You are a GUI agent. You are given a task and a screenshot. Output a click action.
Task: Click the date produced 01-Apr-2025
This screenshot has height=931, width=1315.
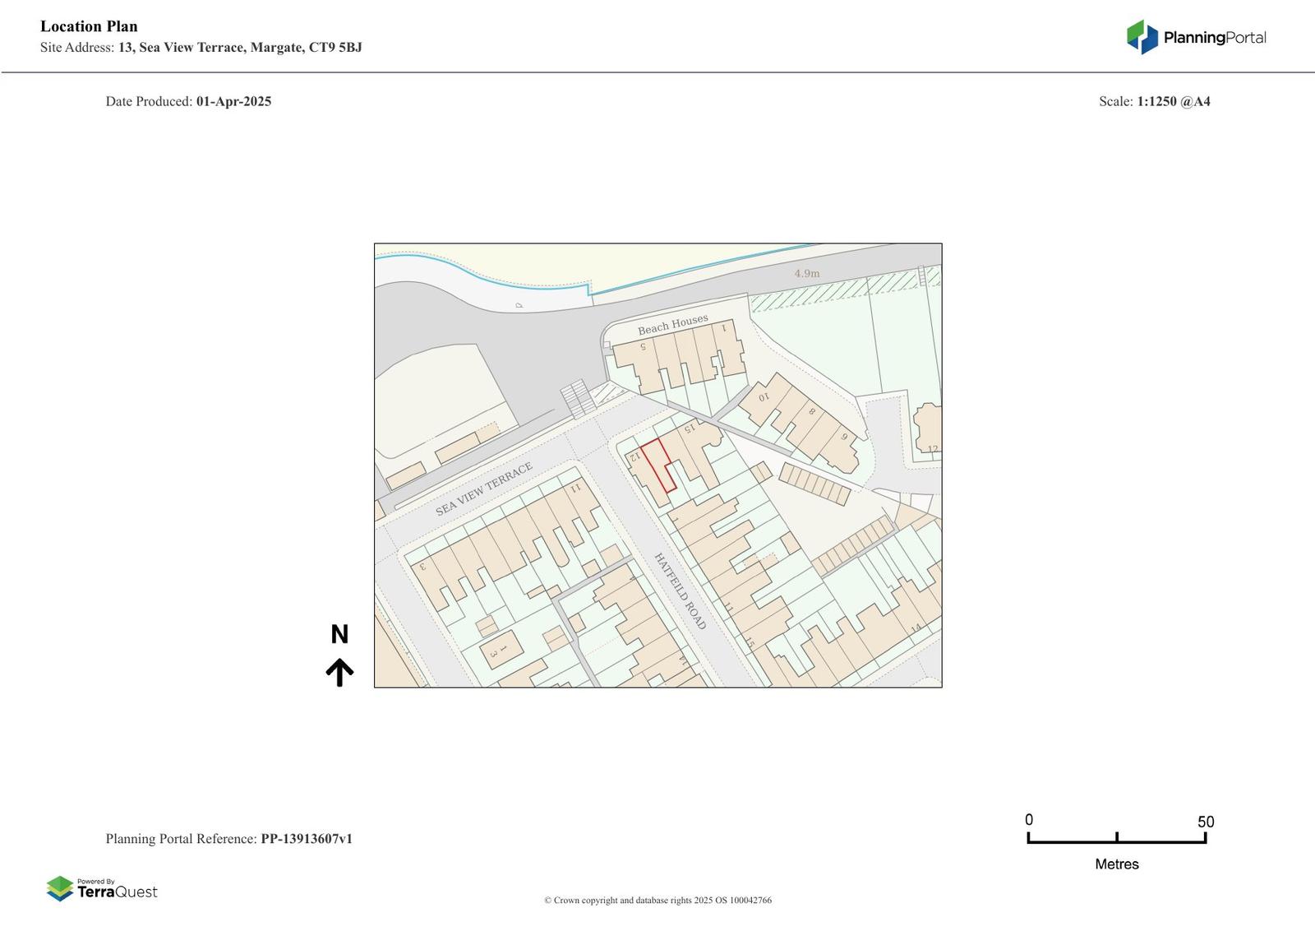(x=233, y=101)
